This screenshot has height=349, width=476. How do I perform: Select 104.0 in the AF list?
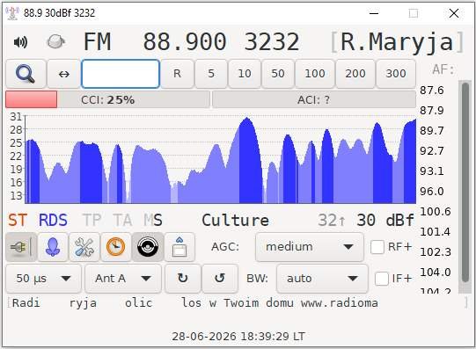(x=435, y=272)
